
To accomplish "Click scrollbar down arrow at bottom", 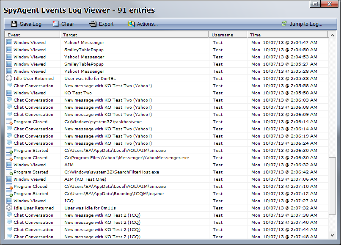I will pyautogui.click(x=333, y=235).
